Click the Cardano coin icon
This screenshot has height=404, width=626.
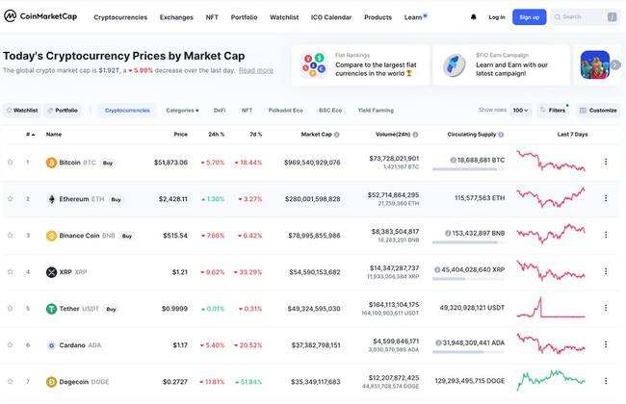pos(51,345)
